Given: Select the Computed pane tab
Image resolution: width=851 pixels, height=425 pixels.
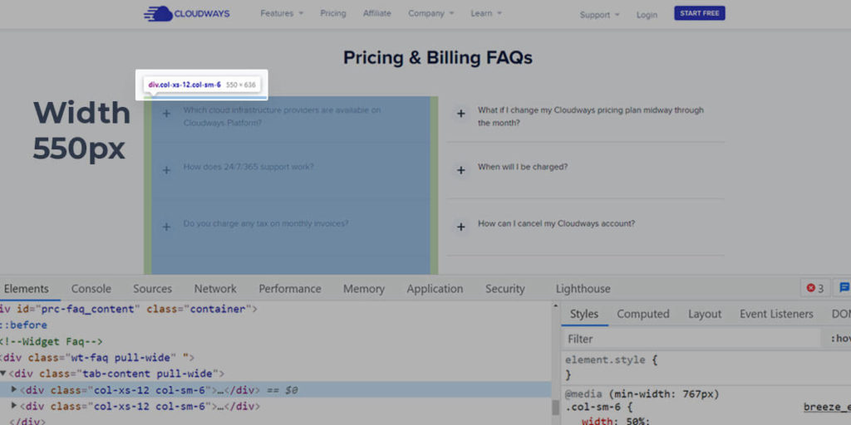Looking at the screenshot, I should [643, 314].
